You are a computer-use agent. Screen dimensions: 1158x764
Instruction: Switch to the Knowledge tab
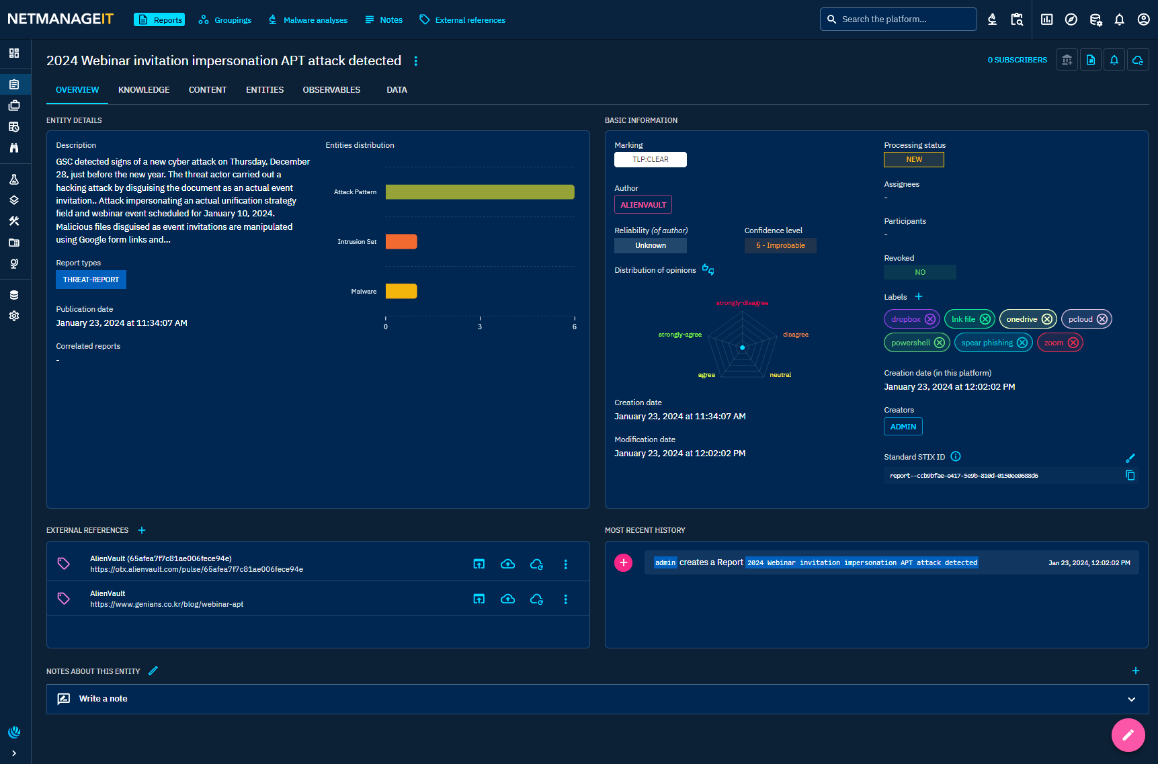point(144,90)
